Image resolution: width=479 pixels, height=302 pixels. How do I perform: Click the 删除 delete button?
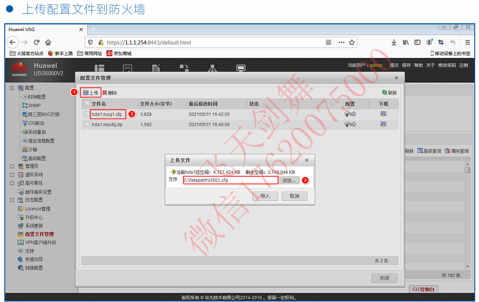pyautogui.click(x=110, y=92)
